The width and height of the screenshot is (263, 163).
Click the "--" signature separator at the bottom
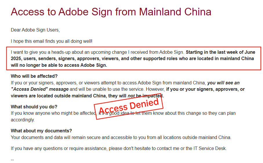click(x=12, y=160)
